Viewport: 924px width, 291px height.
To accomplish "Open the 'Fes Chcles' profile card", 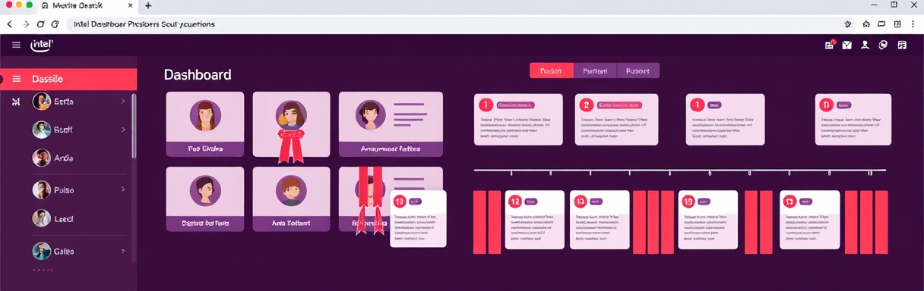I will coord(204,124).
